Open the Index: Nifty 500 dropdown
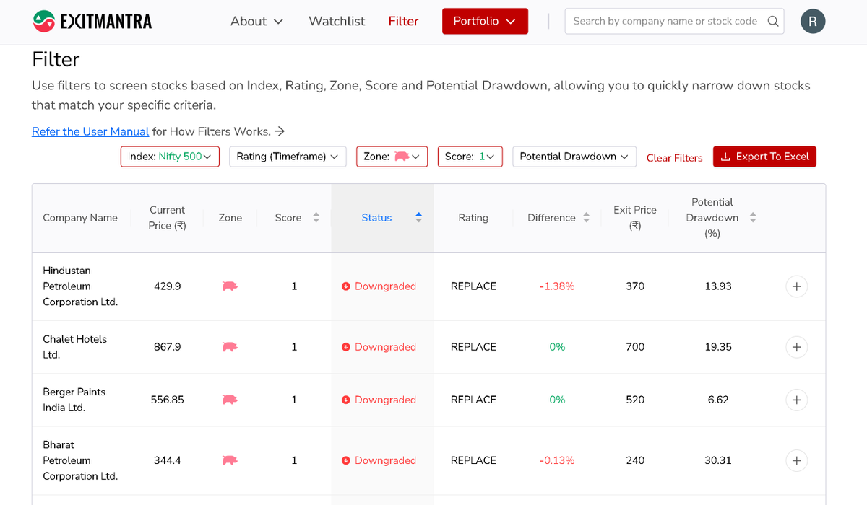Viewport: 867px width, 505px height. click(x=170, y=157)
